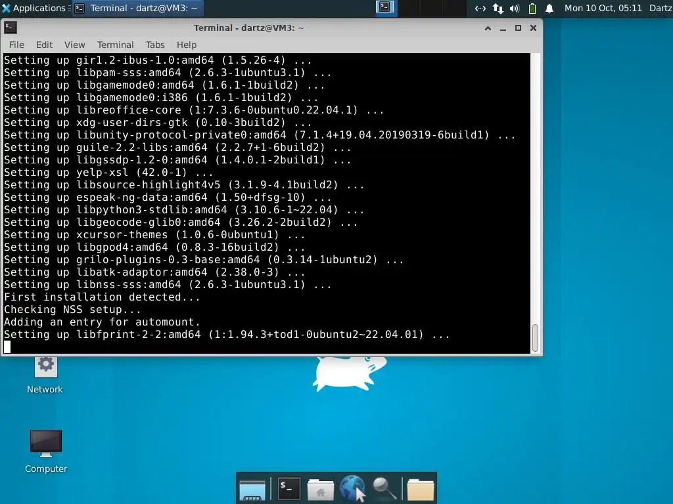Open the View menu
Image resolution: width=673 pixels, height=504 pixels.
(75, 45)
